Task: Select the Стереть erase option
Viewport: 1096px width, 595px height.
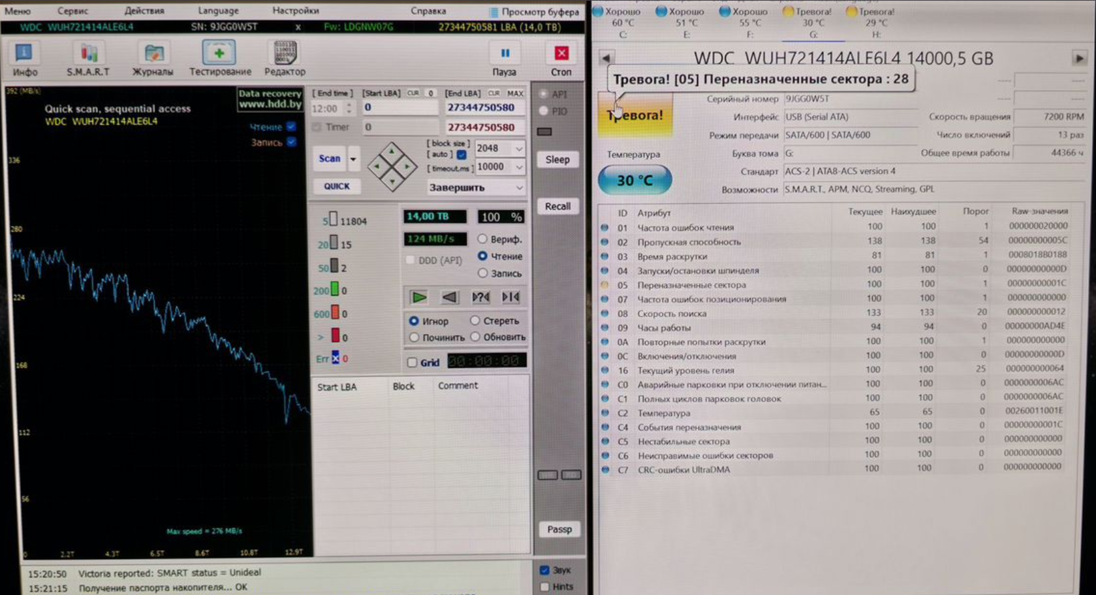Action: coord(475,320)
